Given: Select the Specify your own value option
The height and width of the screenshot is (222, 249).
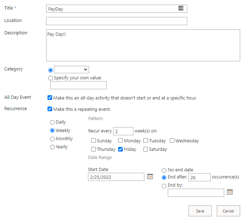Looking at the screenshot, I should pyautogui.click(x=50, y=78).
